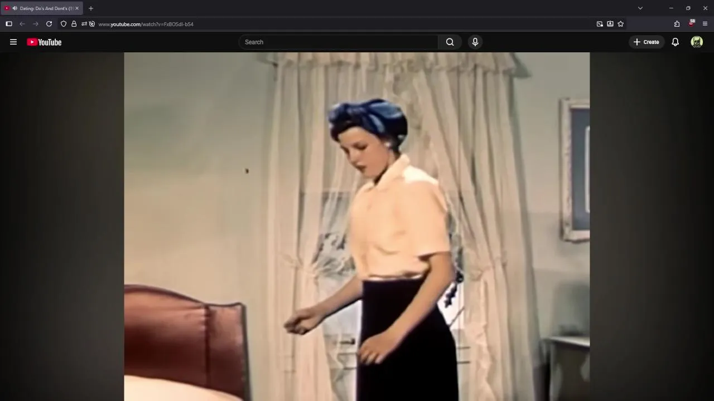Viewport: 714px width, 401px height.
Task: Go back one page in the browser
Action: 22,24
